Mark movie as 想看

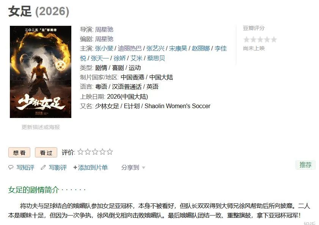point(19,153)
